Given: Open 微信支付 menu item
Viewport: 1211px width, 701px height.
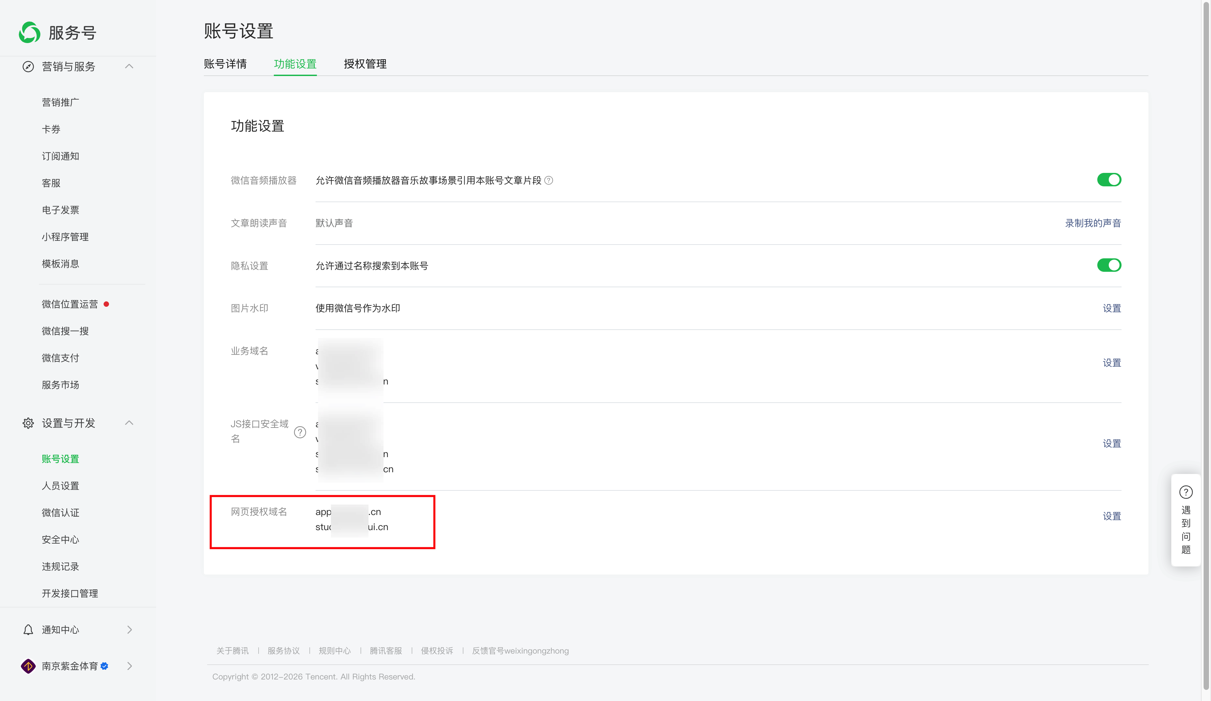Looking at the screenshot, I should pos(61,358).
